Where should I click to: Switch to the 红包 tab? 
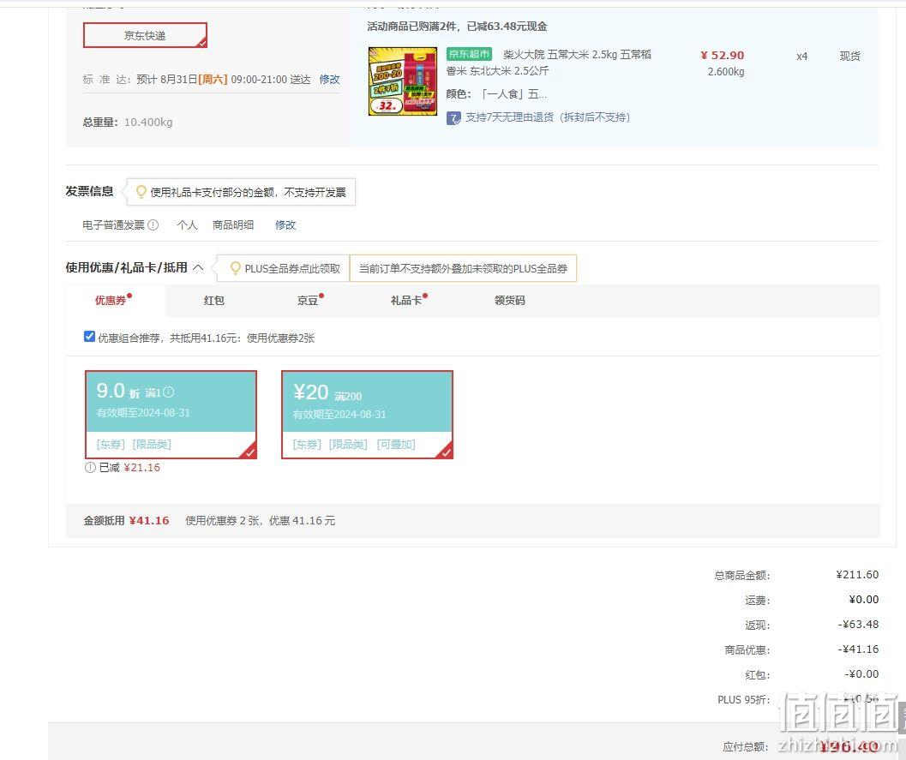point(213,300)
